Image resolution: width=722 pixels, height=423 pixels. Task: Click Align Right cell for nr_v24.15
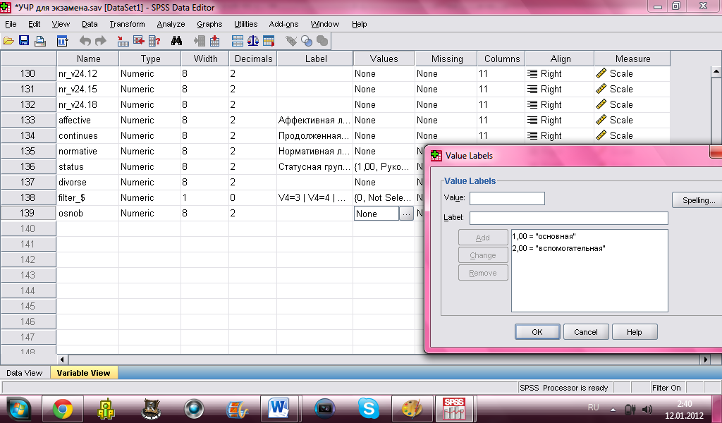click(559, 90)
